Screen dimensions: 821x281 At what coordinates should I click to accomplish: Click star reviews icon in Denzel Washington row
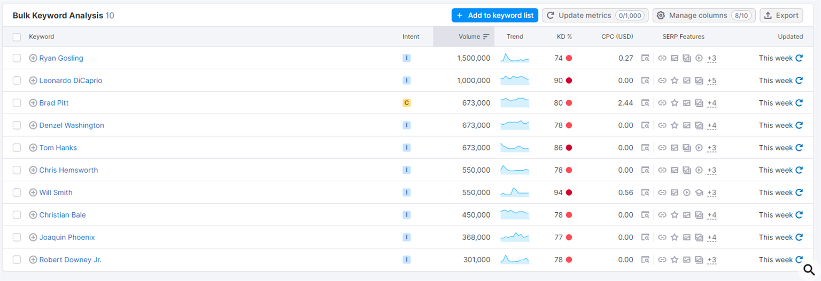point(675,125)
